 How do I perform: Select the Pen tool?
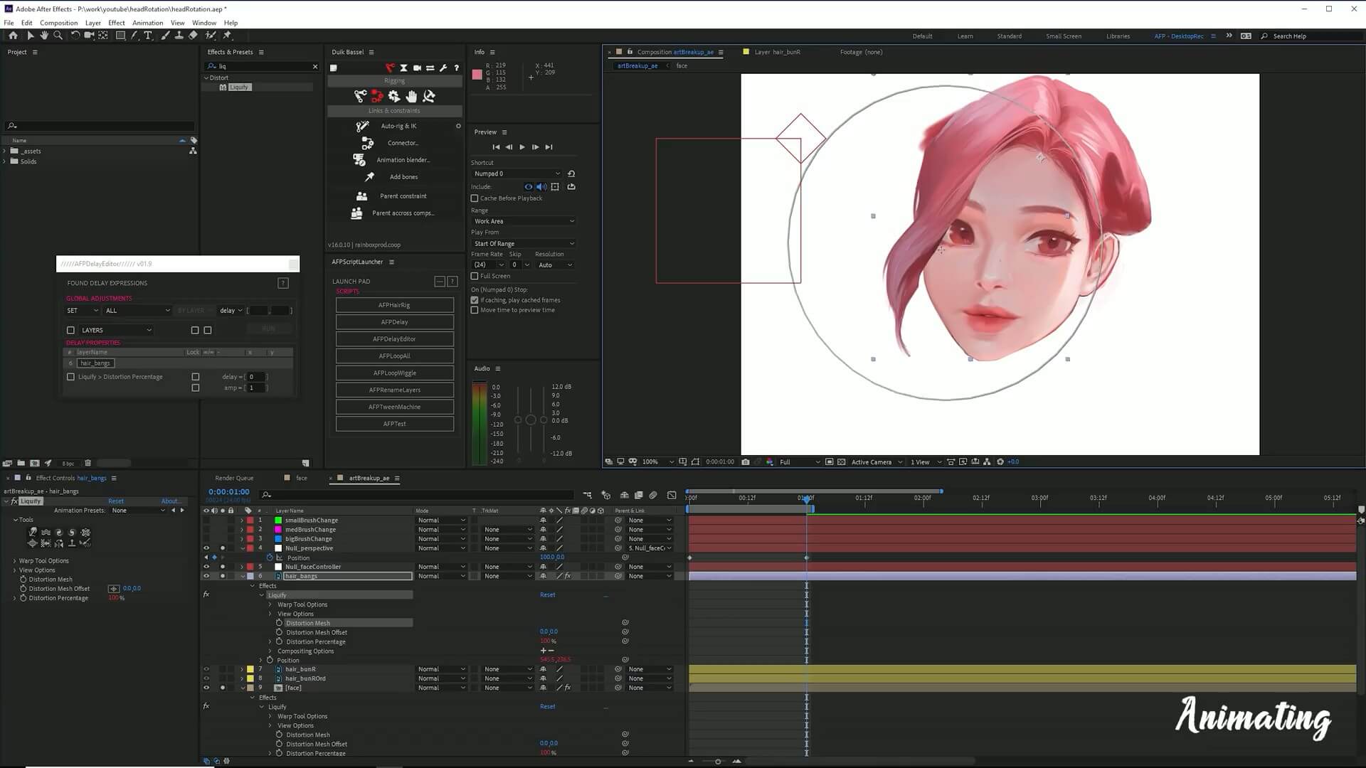click(x=134, y=35)
